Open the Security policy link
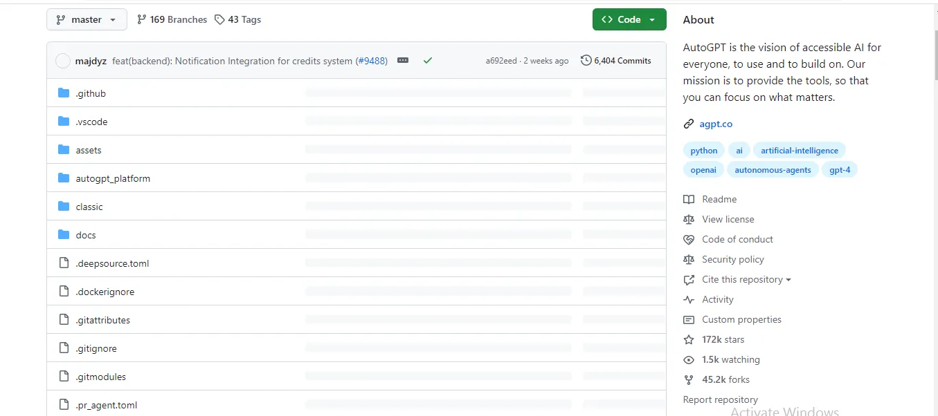Viewport: 938px width, 416px height. (x=733, y=259)
